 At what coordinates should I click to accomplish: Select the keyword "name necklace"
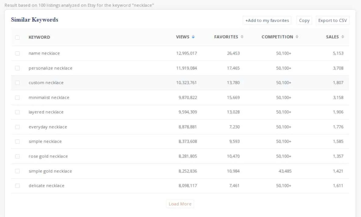coord(44,53)
